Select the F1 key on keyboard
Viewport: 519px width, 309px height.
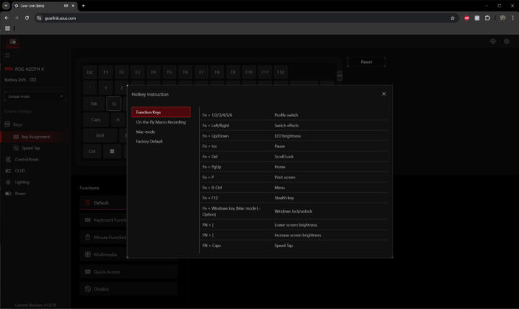coord(105,72)
